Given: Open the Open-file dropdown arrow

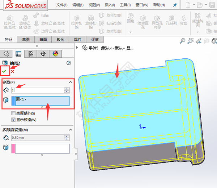Looking at the screenshot, I should [x=206, y=5].
